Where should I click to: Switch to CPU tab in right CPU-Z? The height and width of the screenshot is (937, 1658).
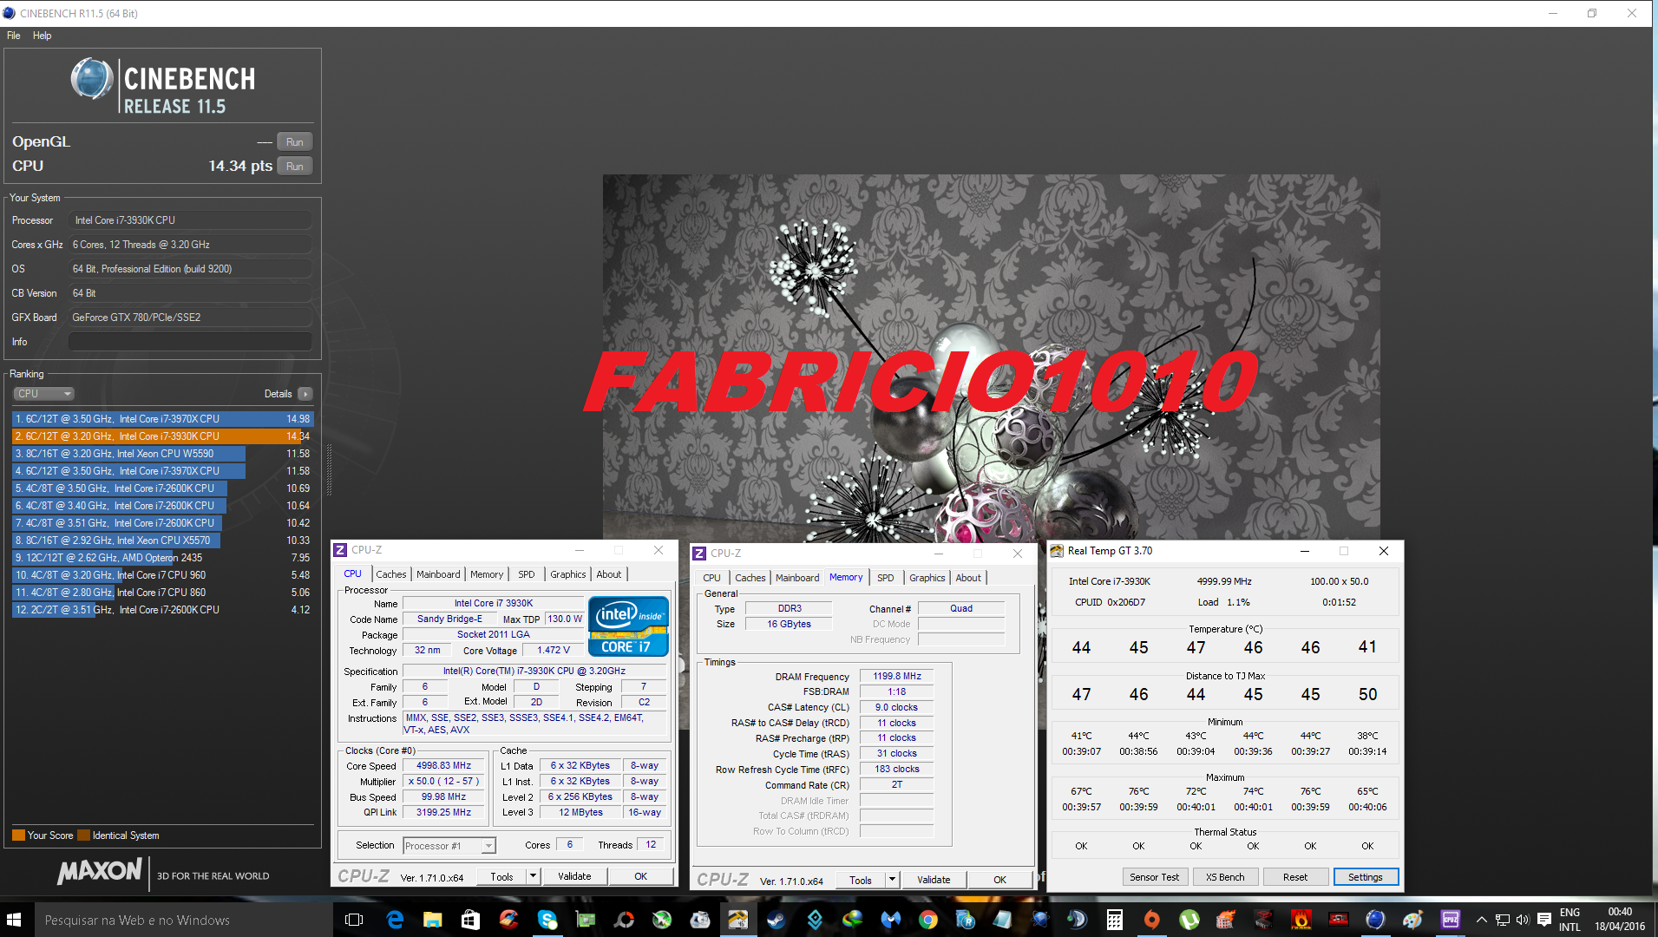711,578
